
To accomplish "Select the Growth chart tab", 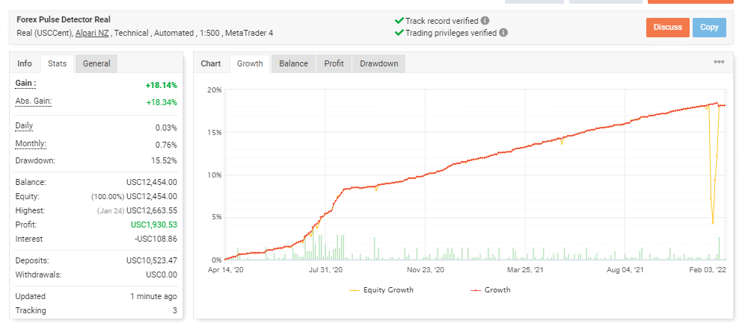I will coord(250,63).
